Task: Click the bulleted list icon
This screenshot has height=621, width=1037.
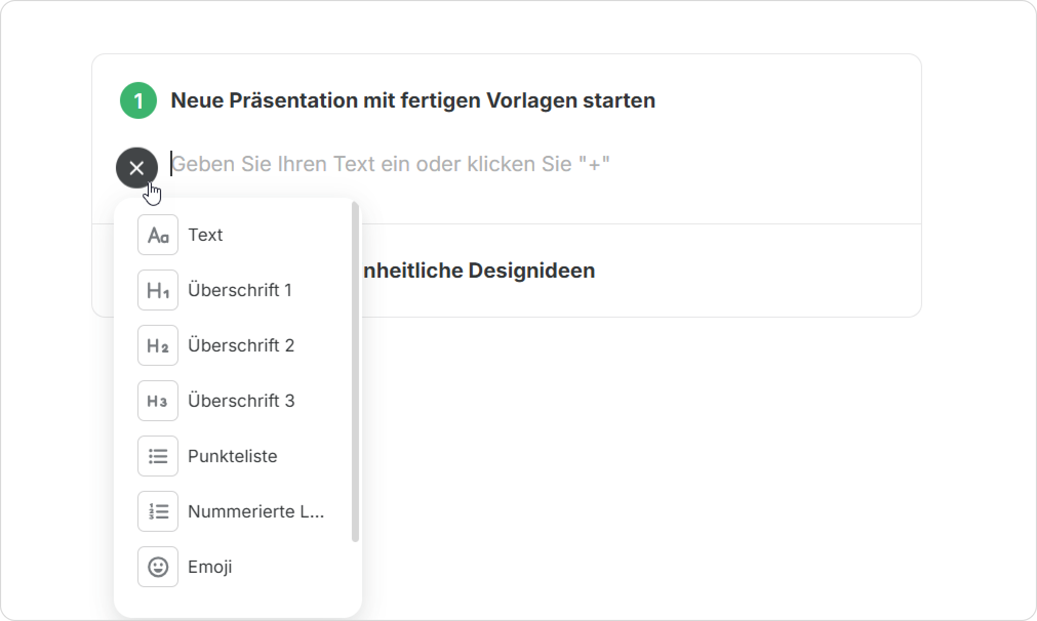Action: (x=158, y=456)
